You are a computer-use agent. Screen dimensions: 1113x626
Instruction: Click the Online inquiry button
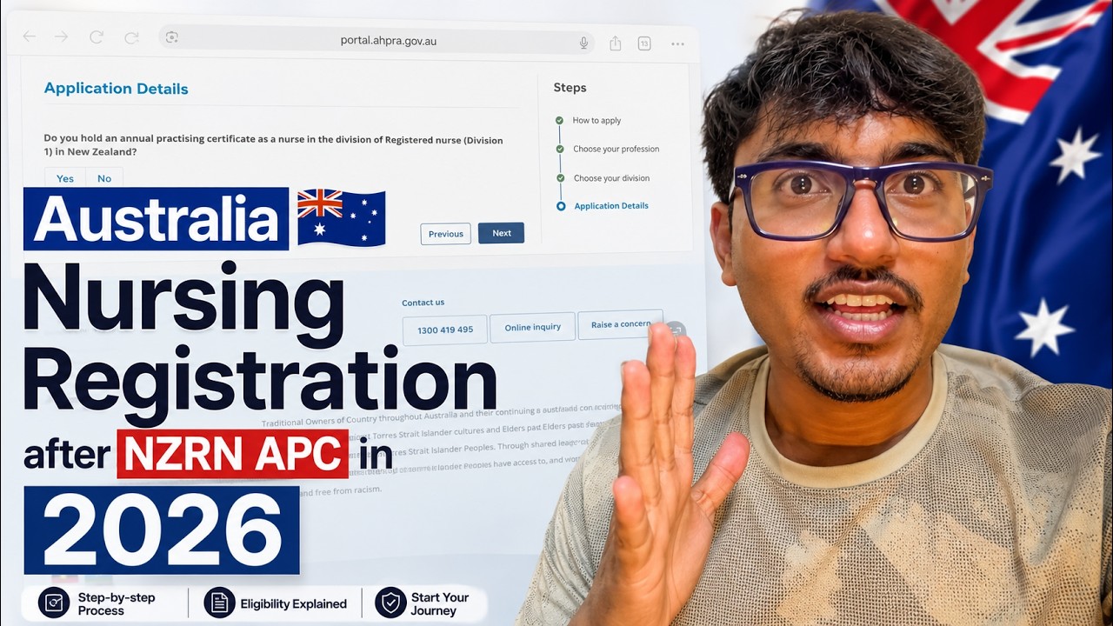(x=533, y=327)
